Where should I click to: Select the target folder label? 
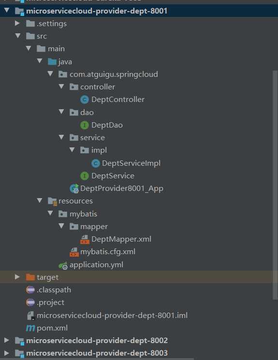(x=47, y=277)
